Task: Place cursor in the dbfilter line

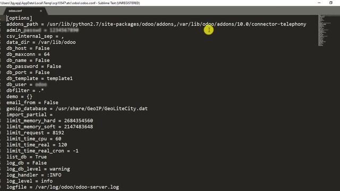Action: (25, 91)
